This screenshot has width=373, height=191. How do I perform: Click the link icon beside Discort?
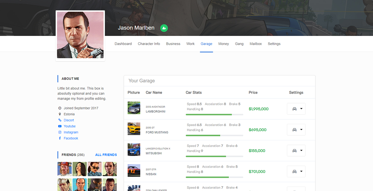click(x=60, y=120)
